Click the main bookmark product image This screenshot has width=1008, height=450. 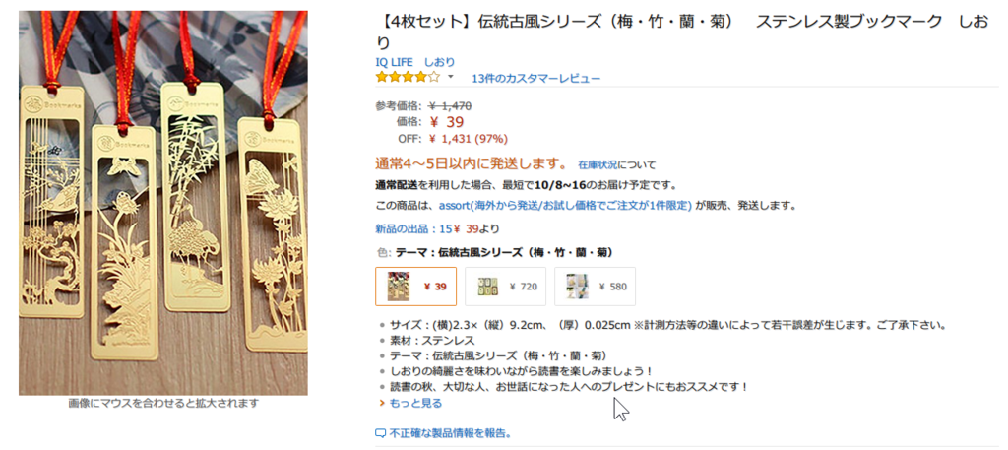(x=163, y=203)
